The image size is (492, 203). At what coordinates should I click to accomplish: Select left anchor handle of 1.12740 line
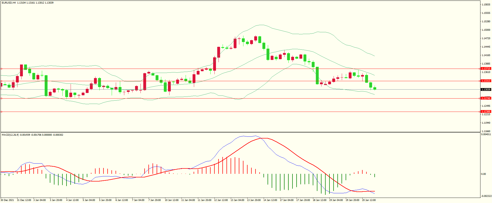coord(1,98)
